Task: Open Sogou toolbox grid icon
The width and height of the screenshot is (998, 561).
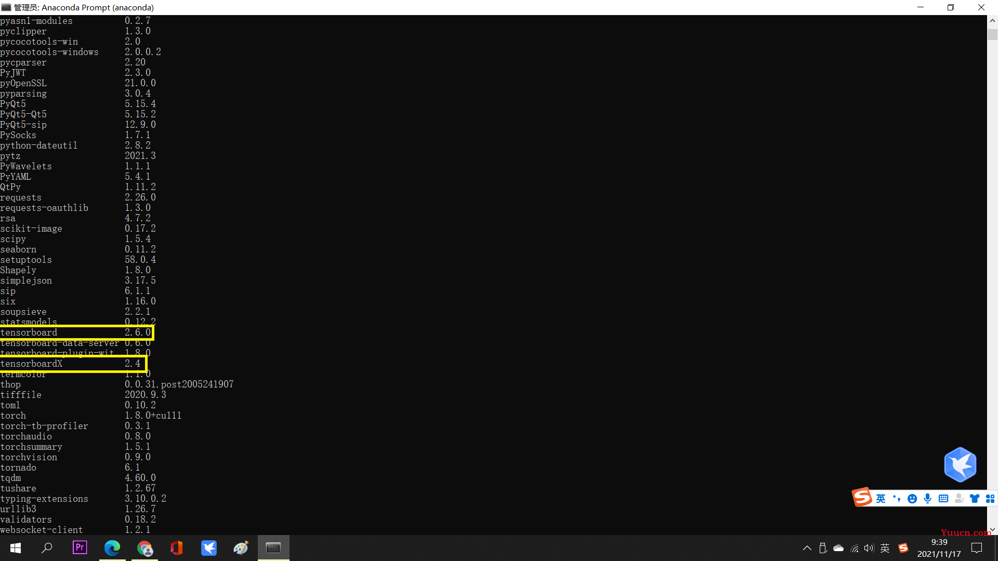Action: click(990, 499)
